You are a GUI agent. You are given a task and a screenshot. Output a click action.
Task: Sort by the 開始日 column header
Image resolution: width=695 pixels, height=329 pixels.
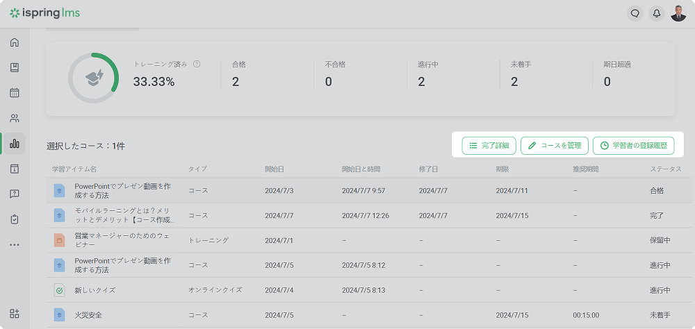point(275,169)
